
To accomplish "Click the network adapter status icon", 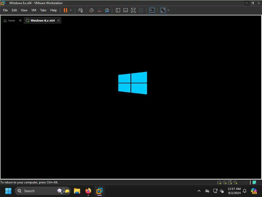I will click(x=235, y=182).
